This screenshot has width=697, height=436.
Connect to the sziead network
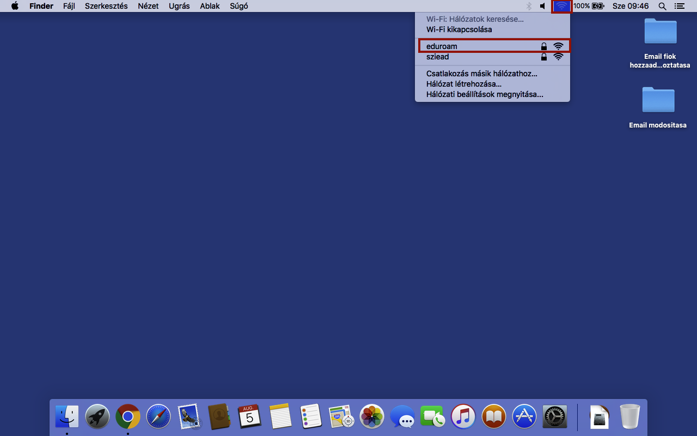pyautogui.click(x=438, y=57)
